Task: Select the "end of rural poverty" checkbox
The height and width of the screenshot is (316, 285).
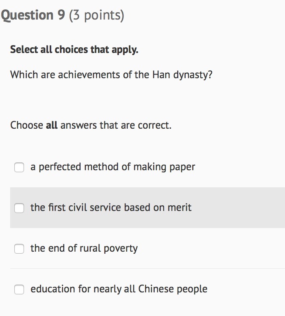Action: [x=19, y=249]
